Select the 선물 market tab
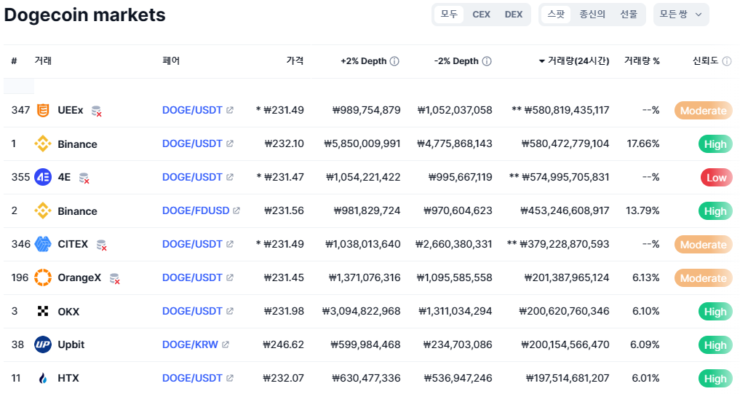740x394 pixels. coord(629,14)
